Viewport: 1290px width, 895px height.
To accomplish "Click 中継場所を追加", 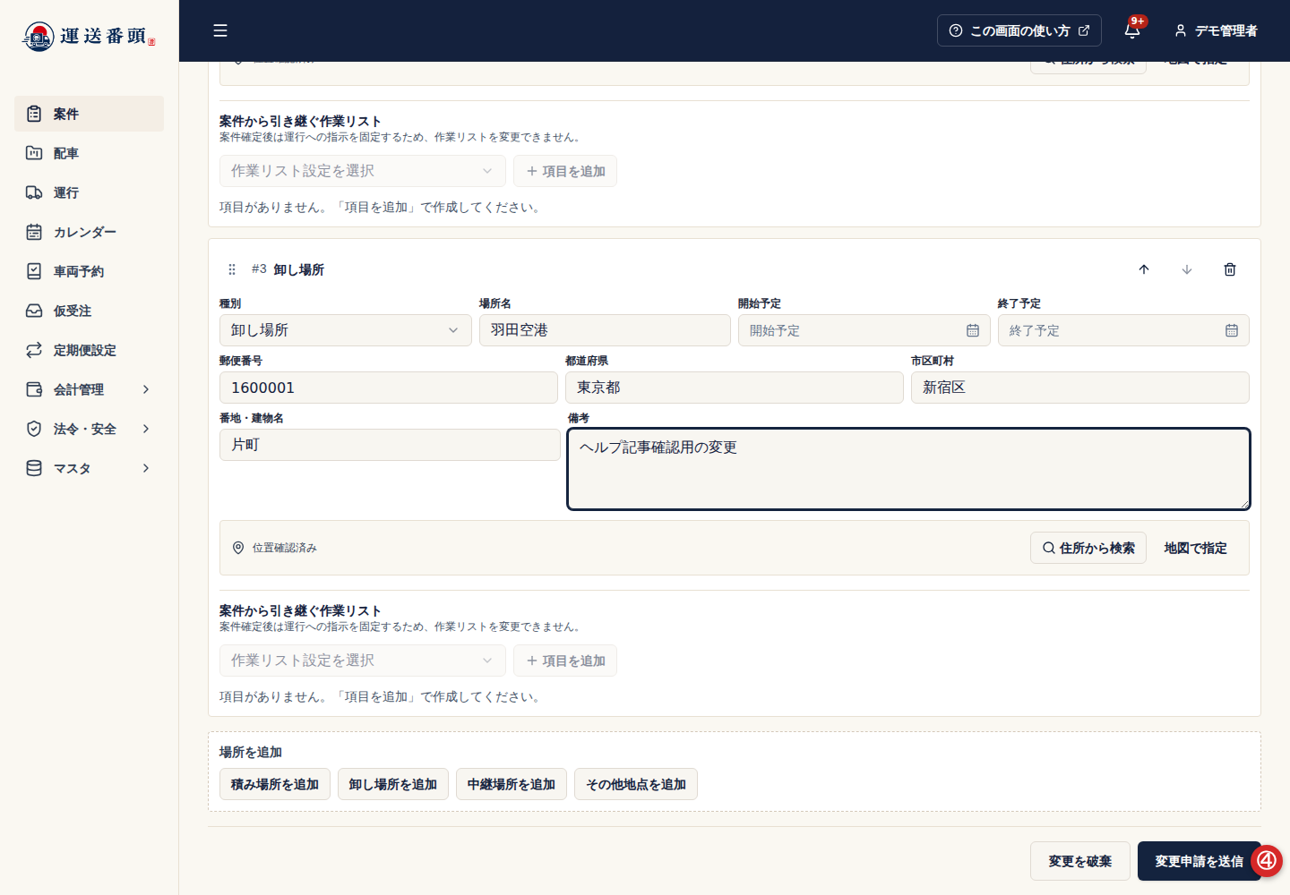I will (512, 784).
